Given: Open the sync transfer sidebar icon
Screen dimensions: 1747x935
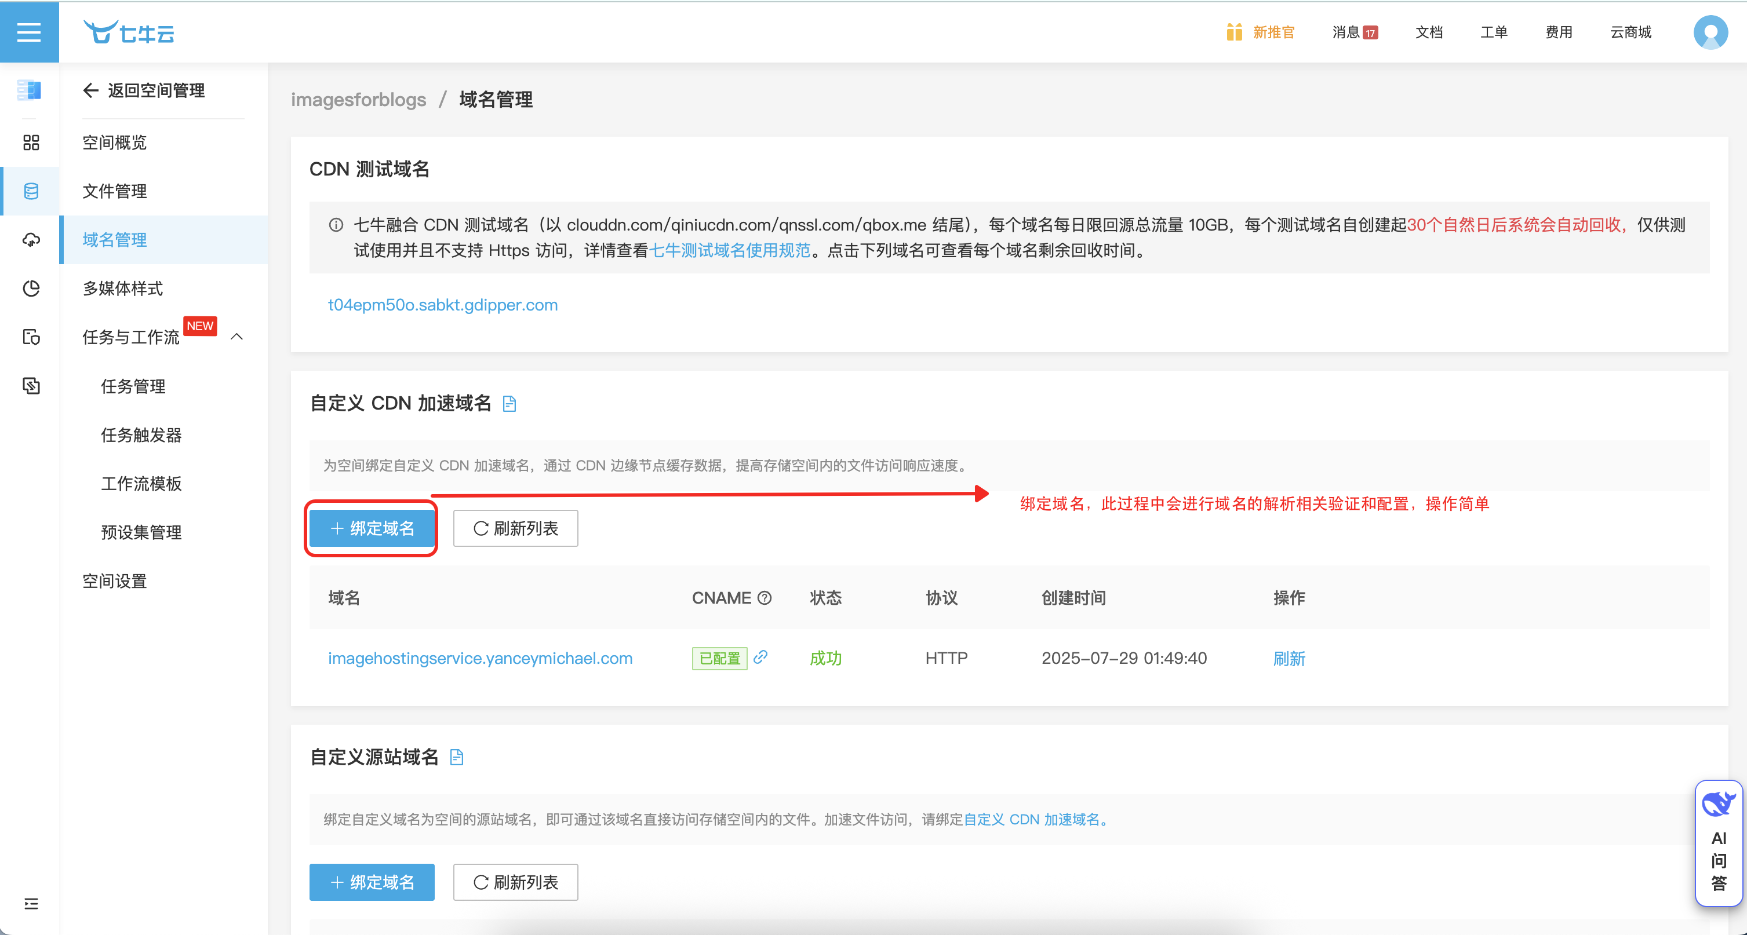Looking at the screenshot, I should point(31,386).
